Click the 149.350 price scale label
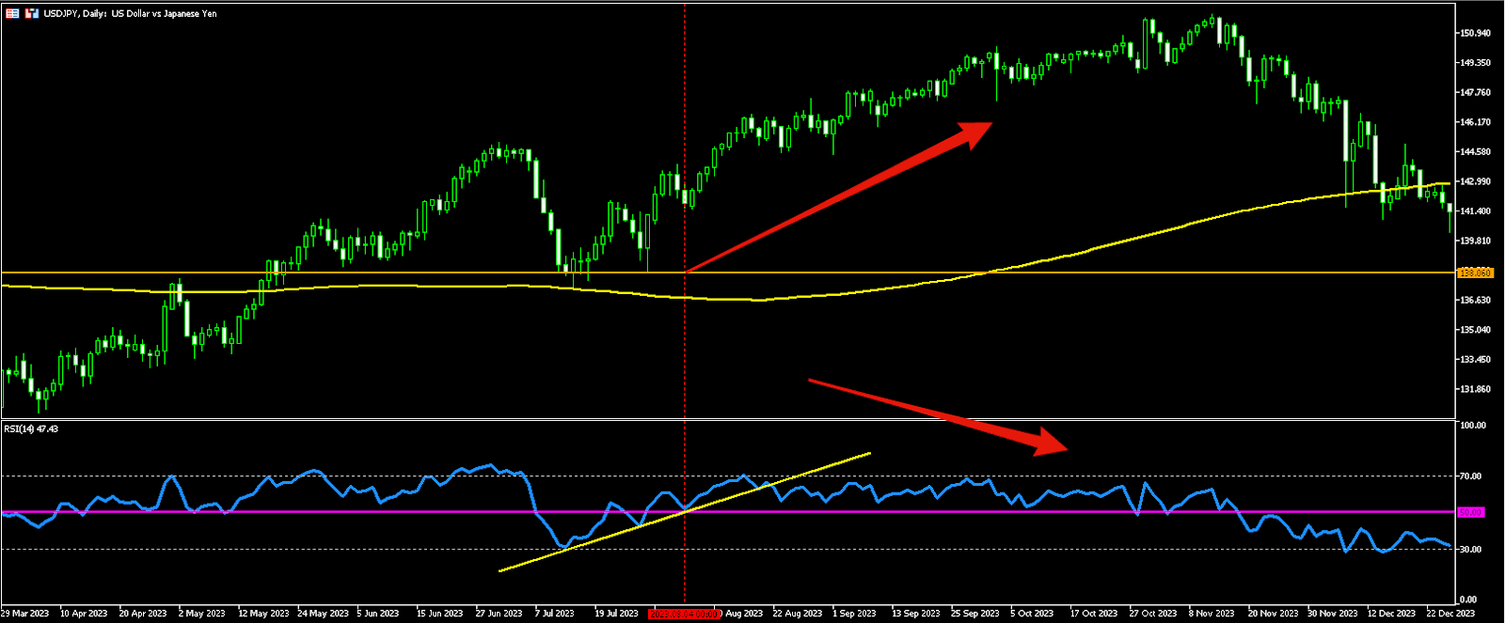 coord(1475,63)
